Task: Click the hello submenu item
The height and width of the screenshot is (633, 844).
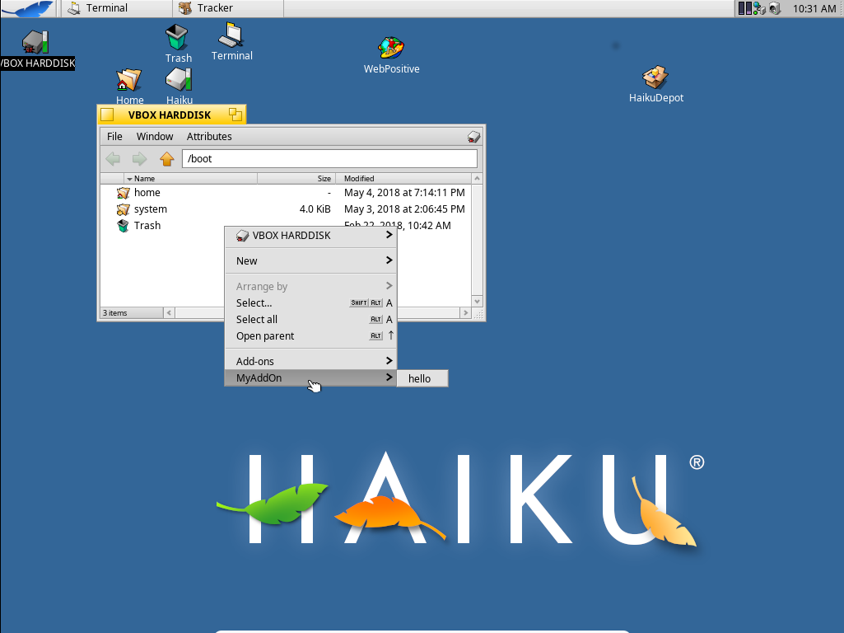Action: (422, 378)
